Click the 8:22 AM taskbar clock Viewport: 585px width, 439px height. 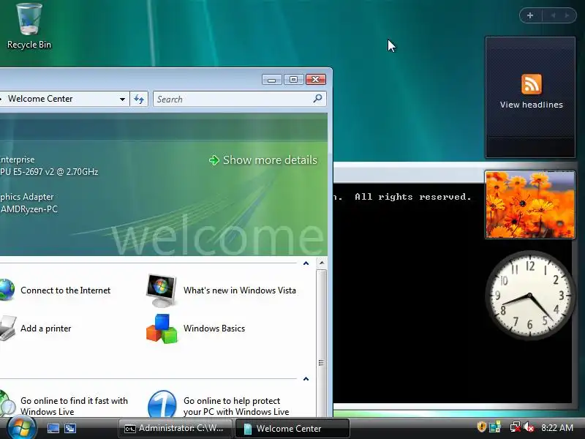pyautogui.click(x=557, y=427)
